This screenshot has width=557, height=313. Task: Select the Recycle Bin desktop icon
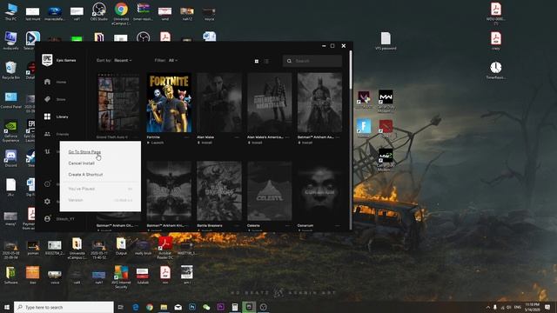coord(10,70)
